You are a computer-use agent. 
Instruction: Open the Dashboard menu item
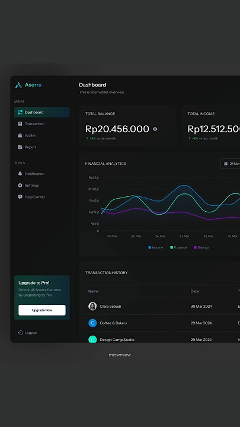[42, 112]
